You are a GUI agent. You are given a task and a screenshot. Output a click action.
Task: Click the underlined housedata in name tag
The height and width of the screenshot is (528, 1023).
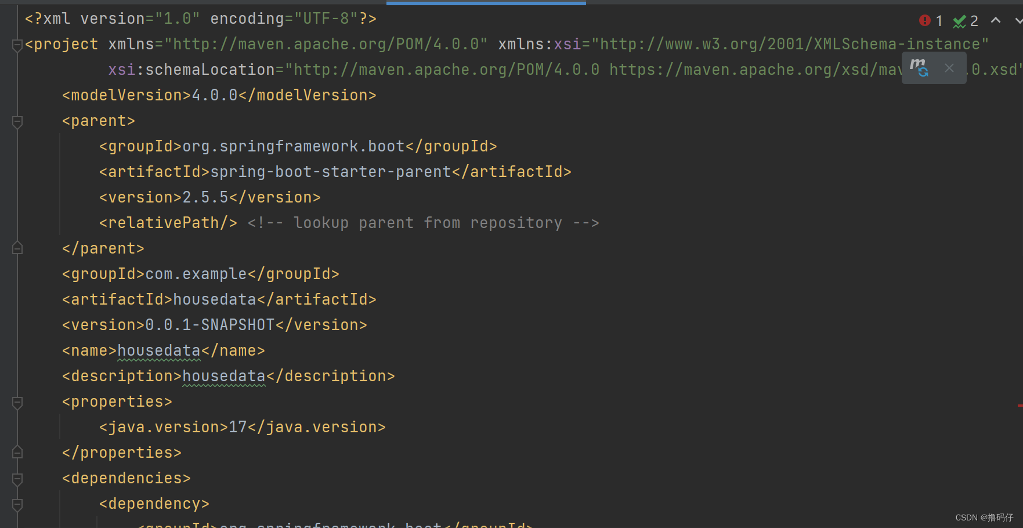click(159, 350)
